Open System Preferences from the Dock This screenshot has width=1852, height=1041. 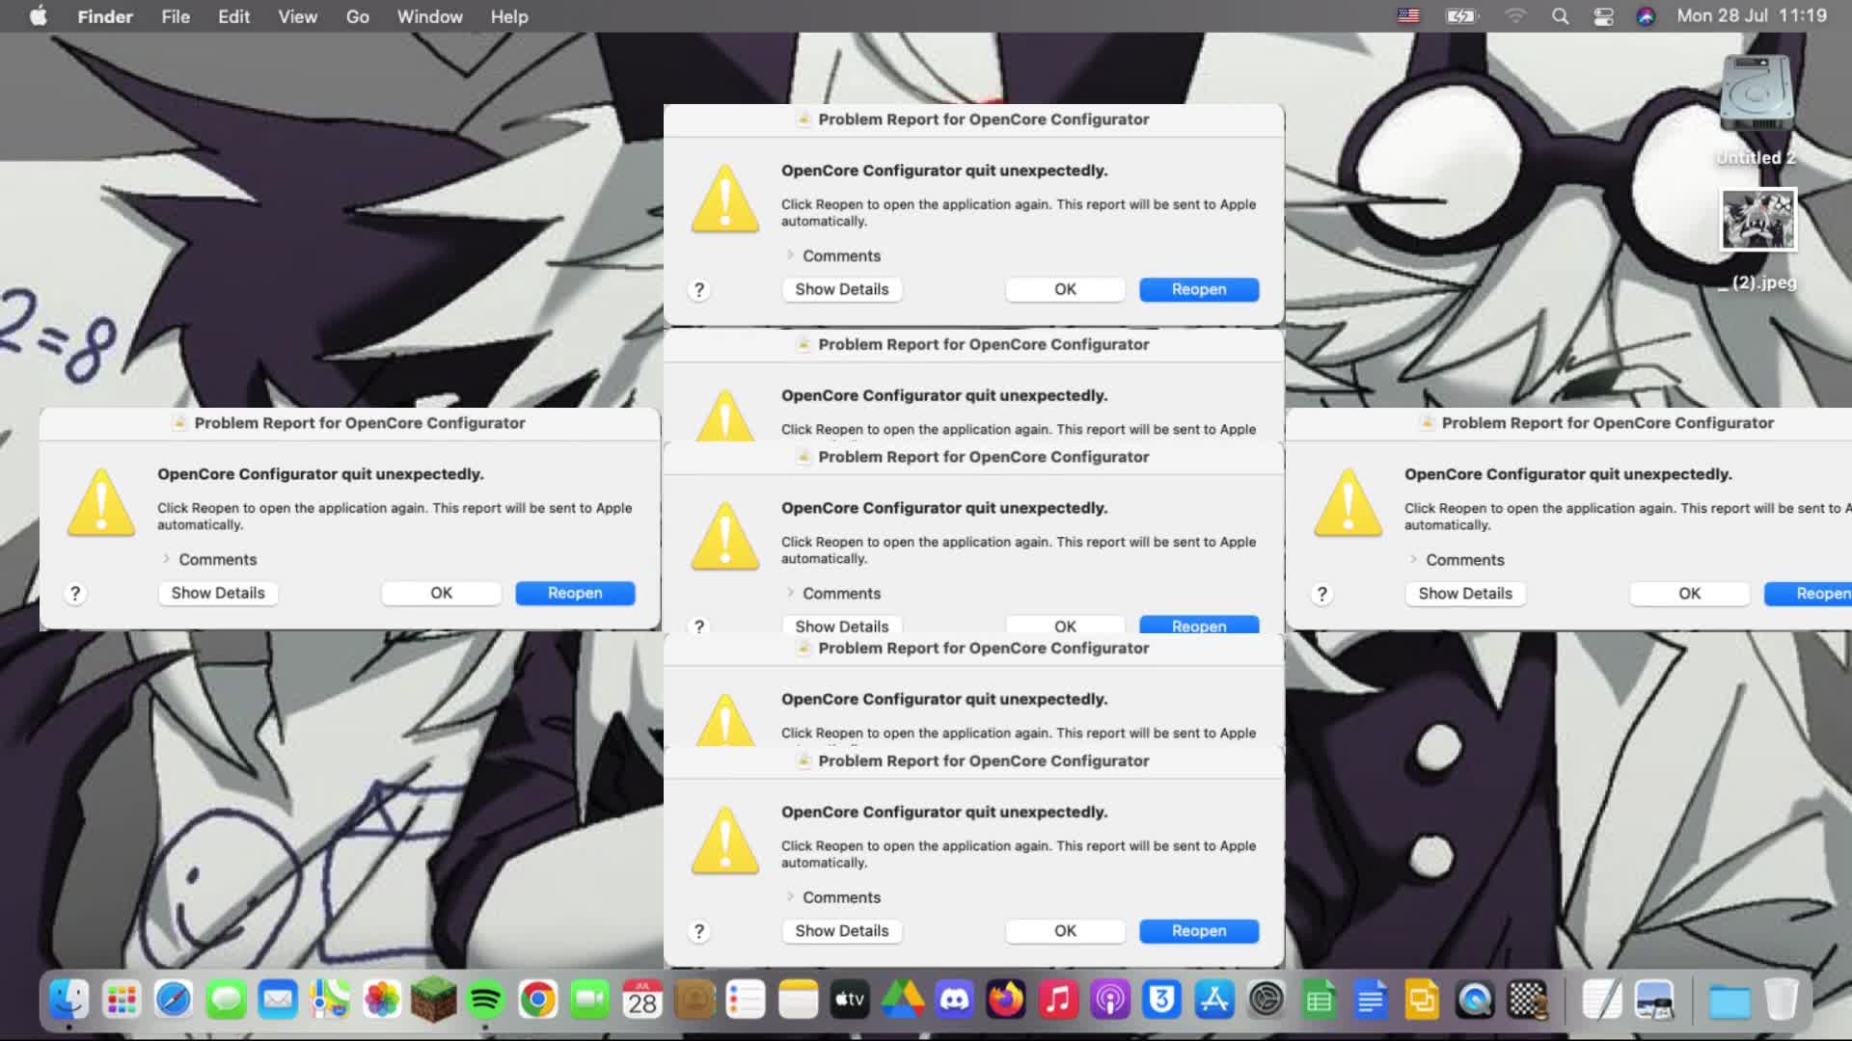1267,1000
